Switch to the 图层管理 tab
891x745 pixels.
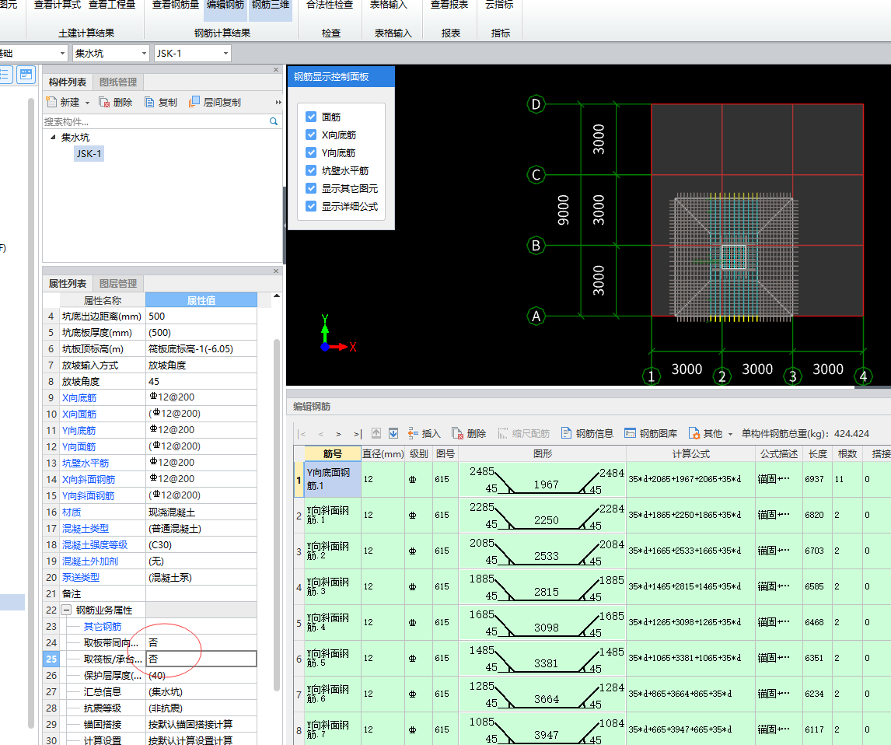(x=118, y=283)
